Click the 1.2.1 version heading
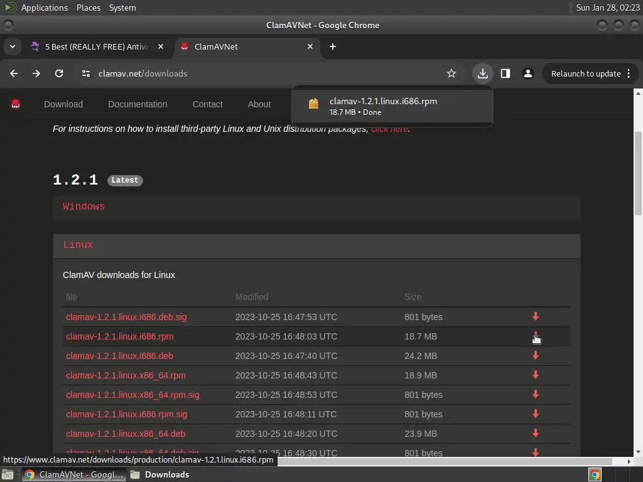 [x=75, y=179]
